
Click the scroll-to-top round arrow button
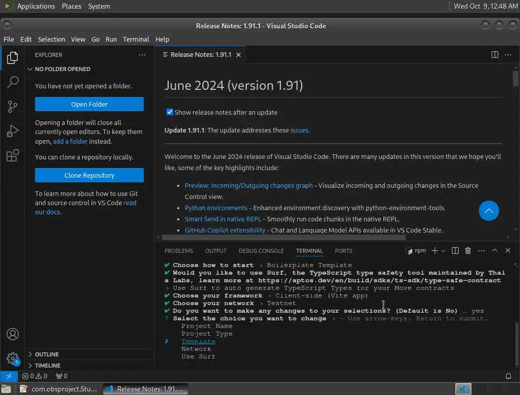coord(489,211)
